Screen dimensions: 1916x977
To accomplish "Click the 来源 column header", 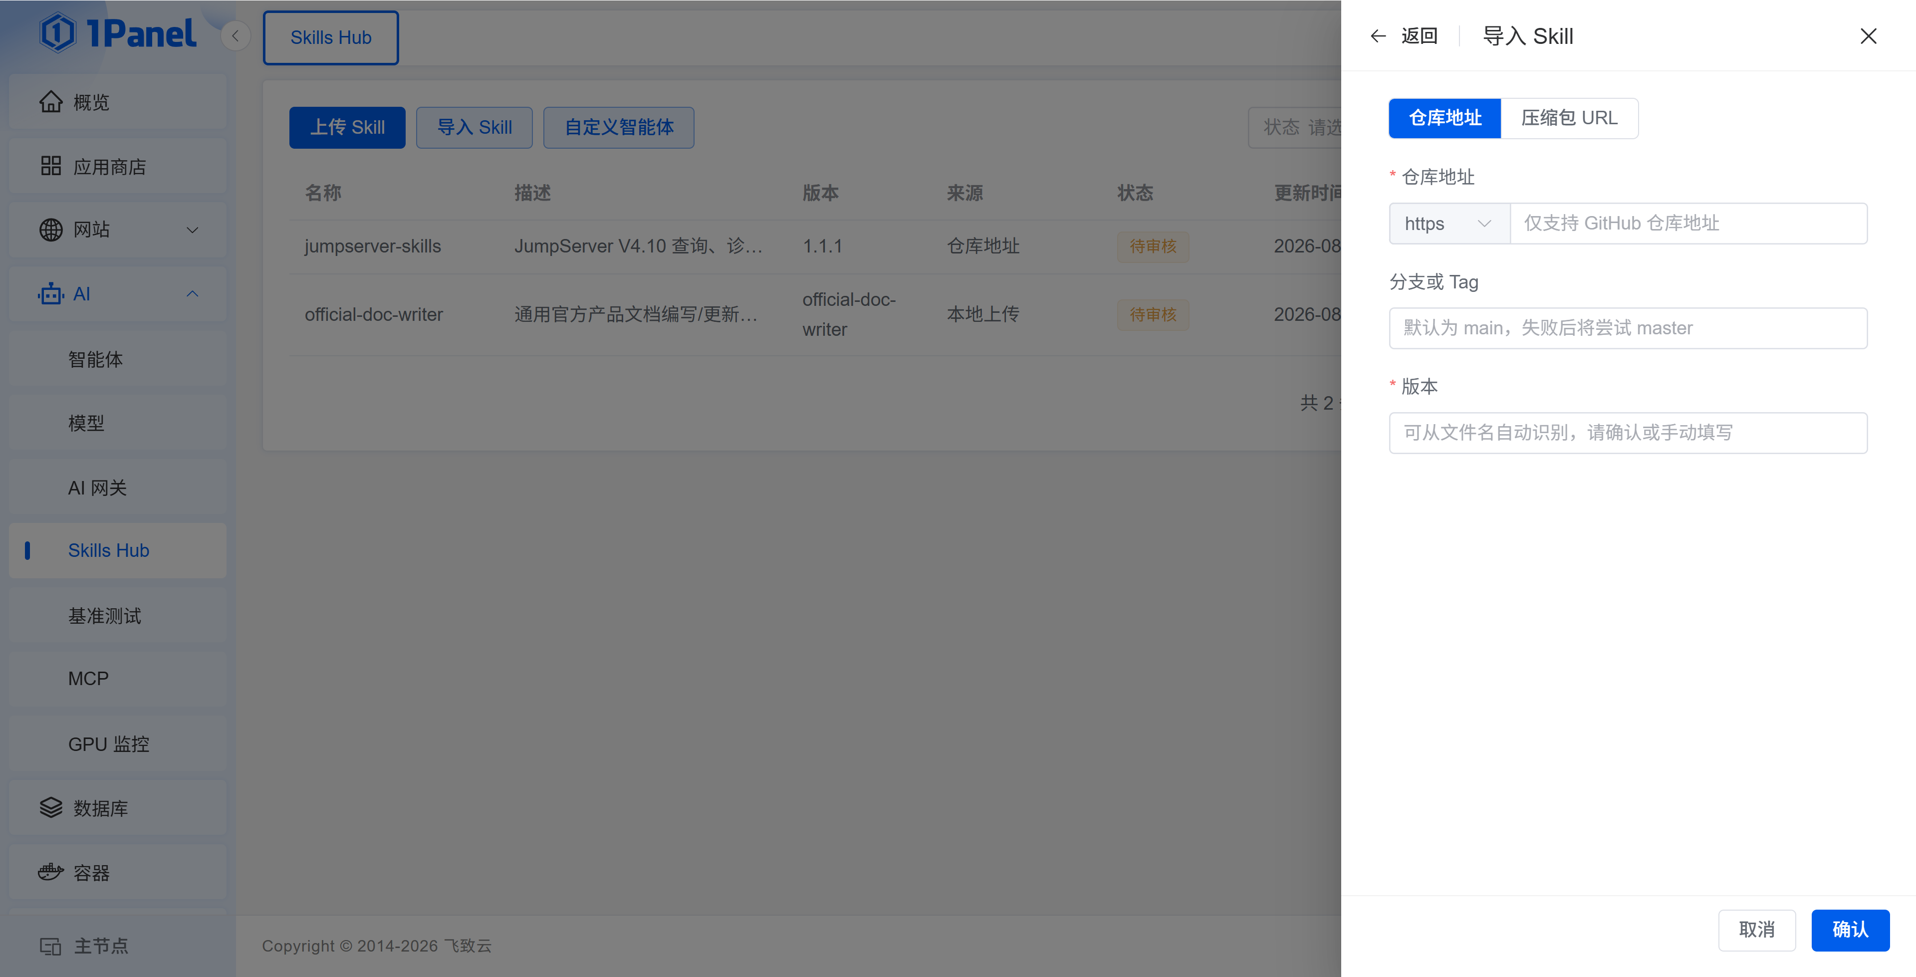I will pyautogui.click(x=964, y=193).
